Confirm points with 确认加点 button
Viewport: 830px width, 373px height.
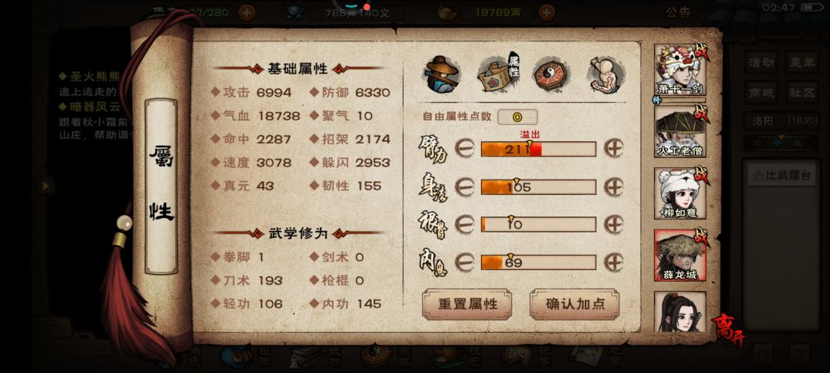coord(574,305)
